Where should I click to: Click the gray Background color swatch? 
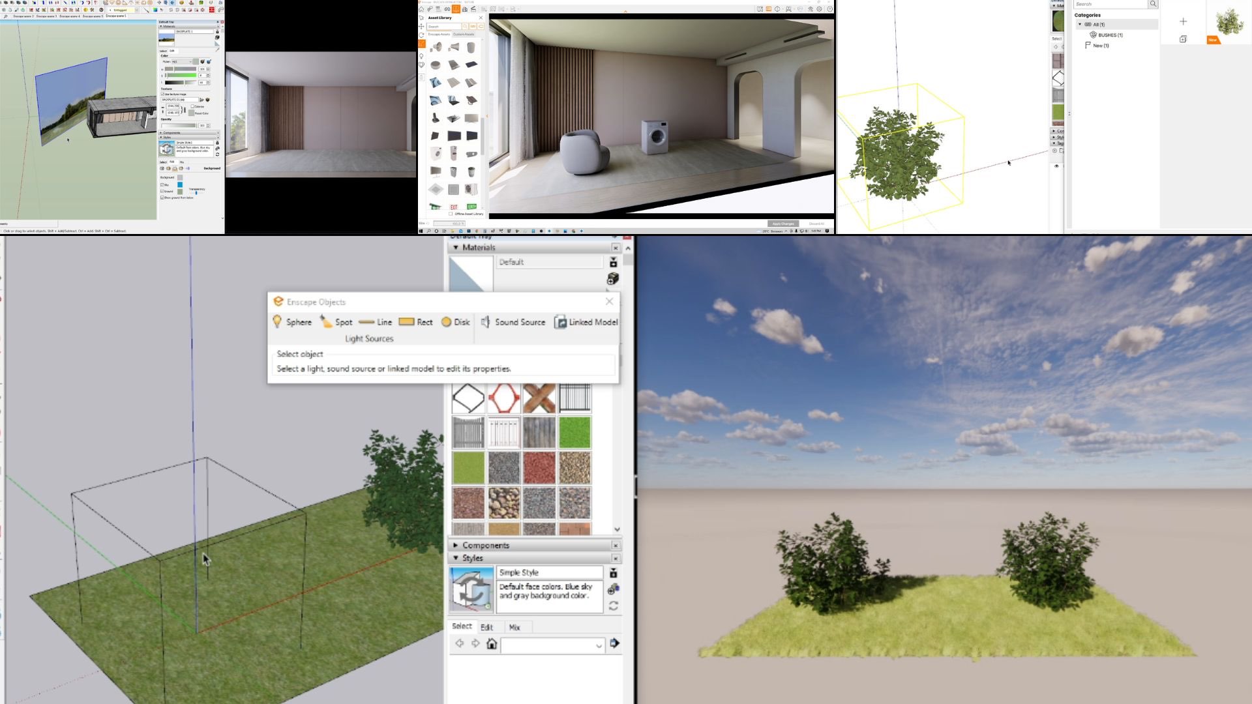tap(180, 177)
